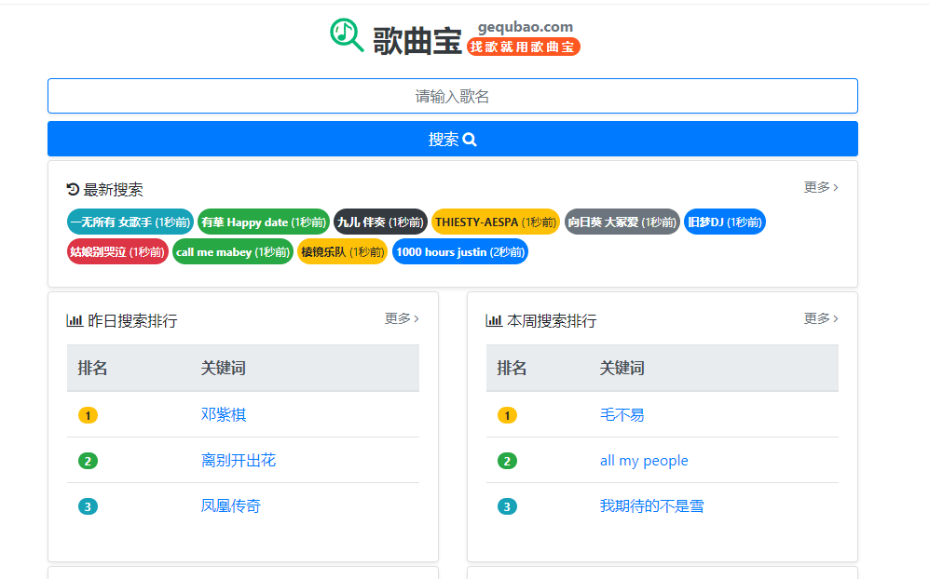The height and width of the screenshot is (579, 929).
Task: Open 邓紫棋 in yesterday's ranking
Action: [x=224, y=414]
